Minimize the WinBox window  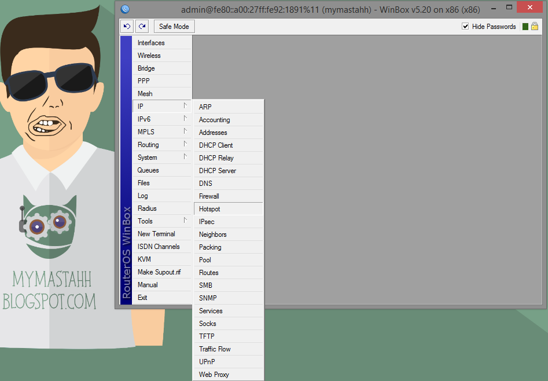494,8
